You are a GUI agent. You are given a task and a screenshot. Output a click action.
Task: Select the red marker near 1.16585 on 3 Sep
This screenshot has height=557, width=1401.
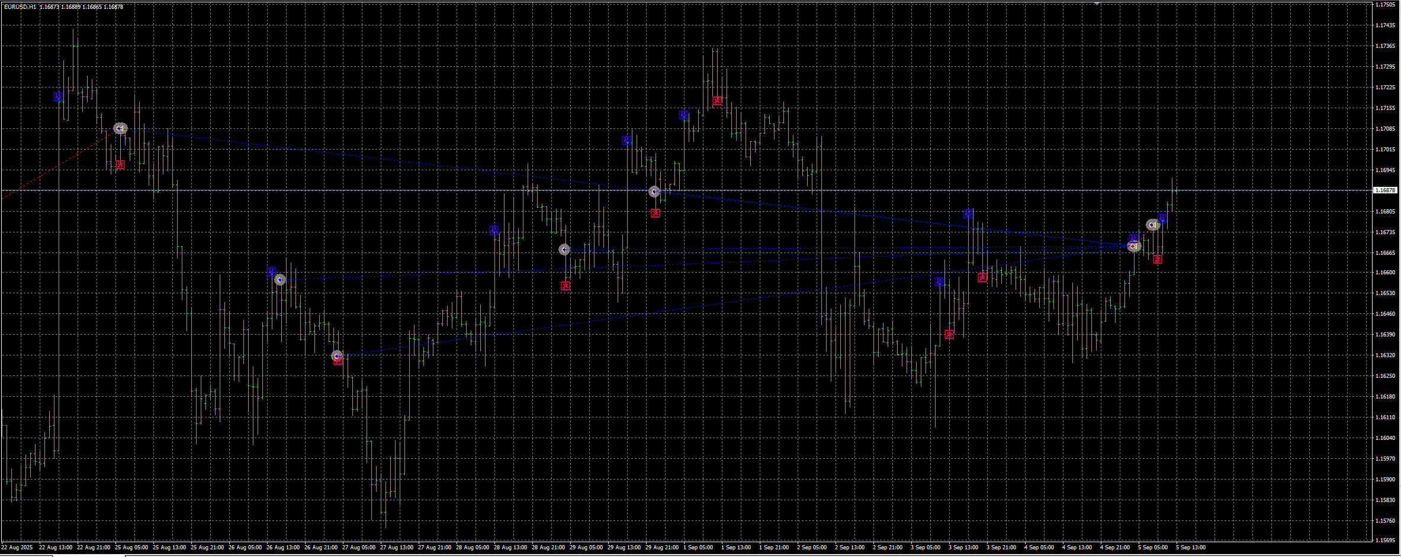982,277
